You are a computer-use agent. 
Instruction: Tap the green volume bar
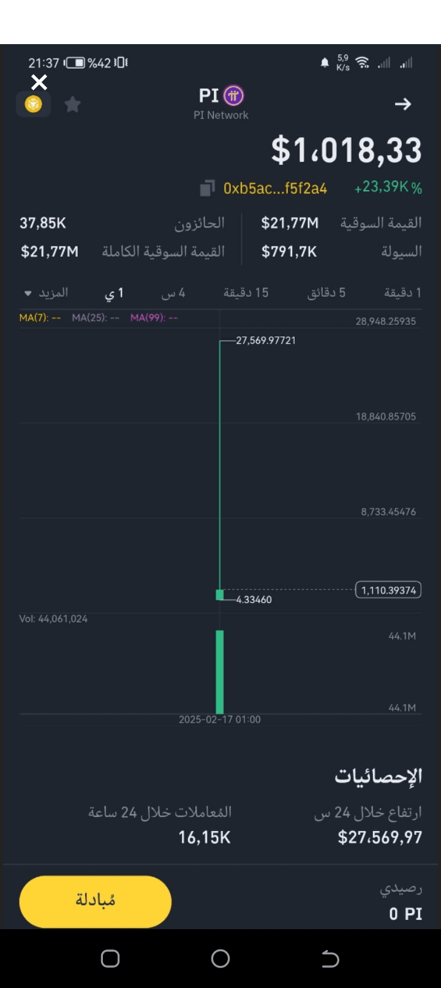click(220, 672)
